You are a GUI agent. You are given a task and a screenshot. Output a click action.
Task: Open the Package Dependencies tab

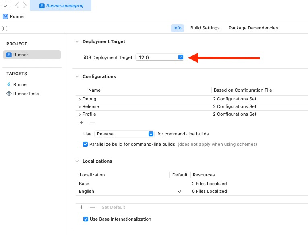253,28
